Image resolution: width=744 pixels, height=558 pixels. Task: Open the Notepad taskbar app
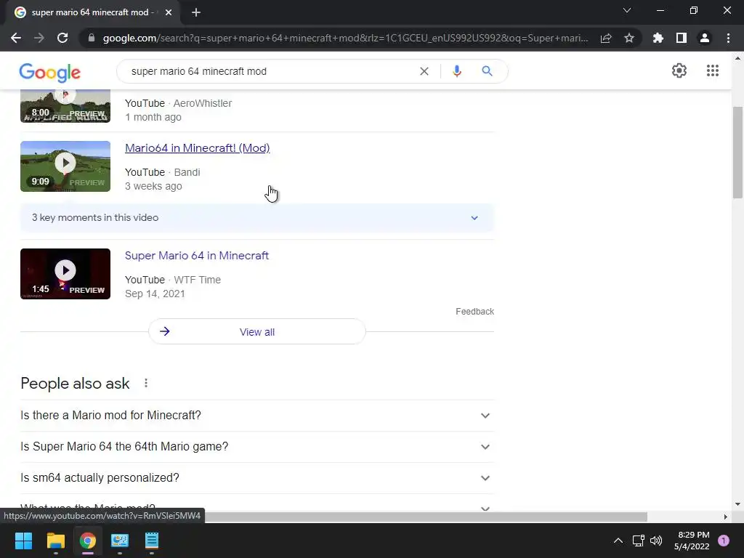tap(152, 541)
